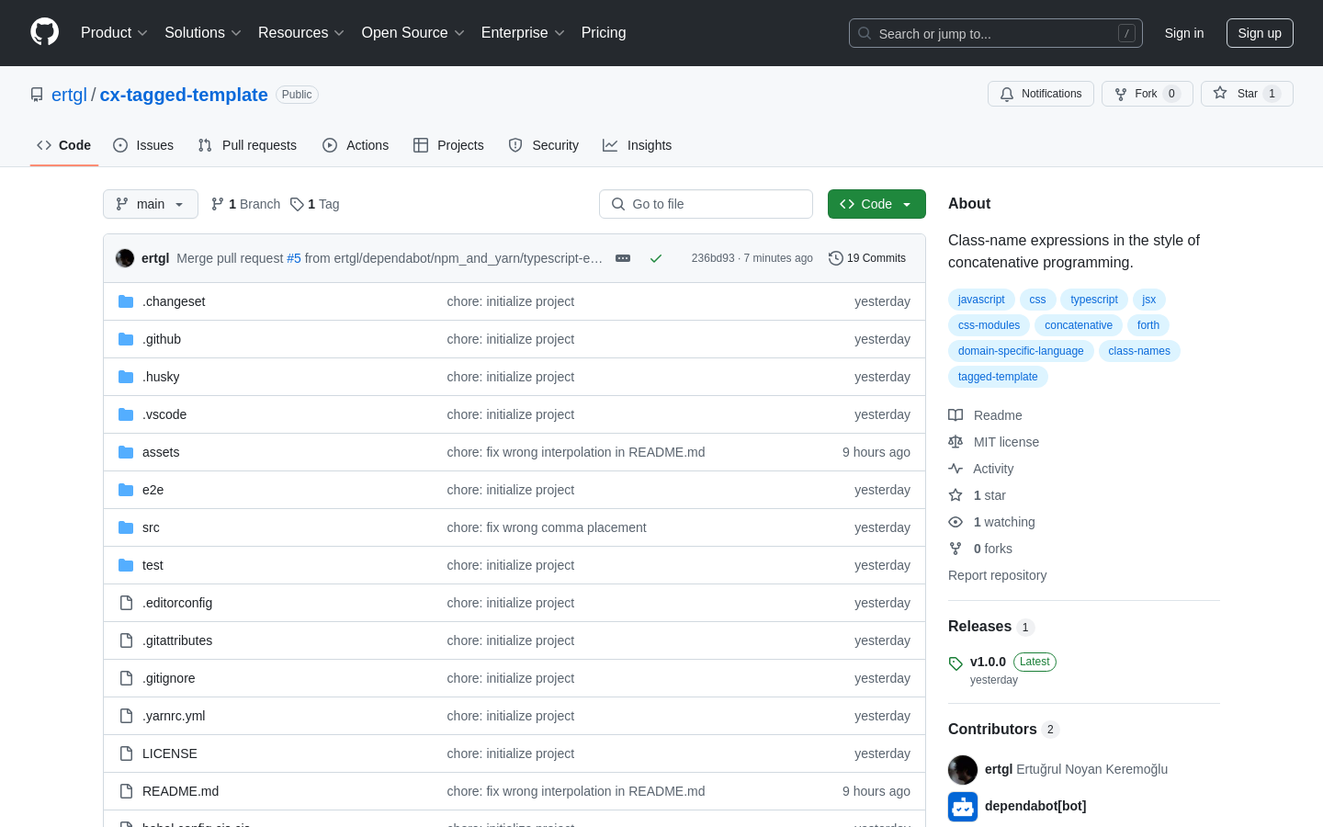
Task: Open cx-tagged-template repository title link
Action: 184,95
